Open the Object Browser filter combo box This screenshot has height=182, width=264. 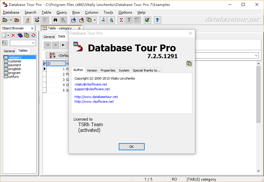pyautogui.click(x=23, y=43)
